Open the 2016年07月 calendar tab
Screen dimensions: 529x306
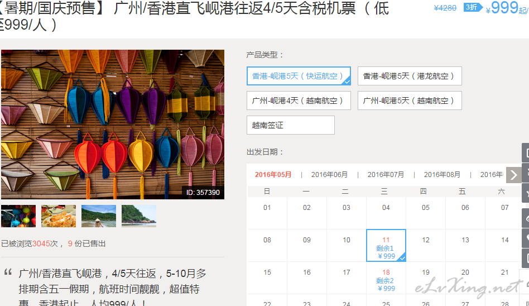(386, 175)
